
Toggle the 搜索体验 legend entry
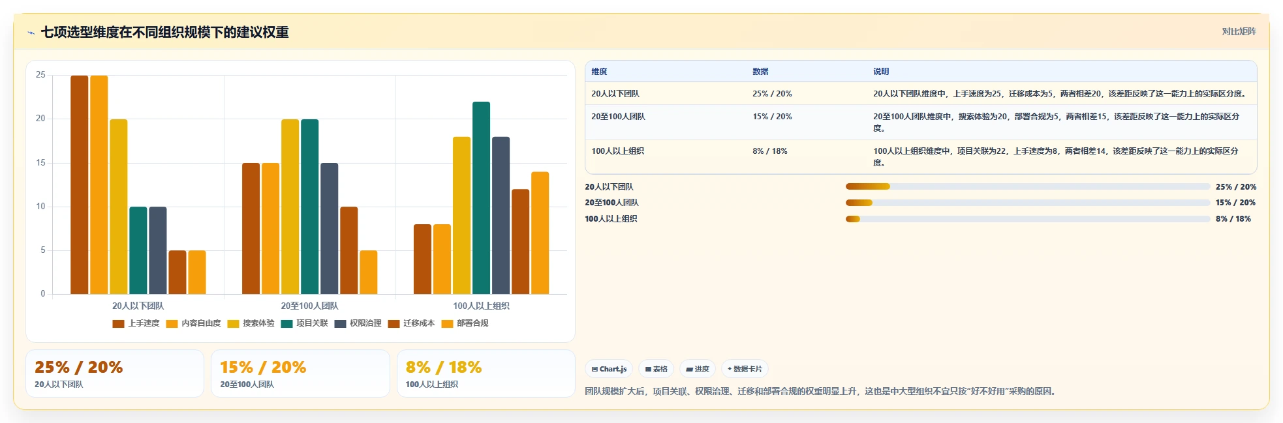click(251, 323)
